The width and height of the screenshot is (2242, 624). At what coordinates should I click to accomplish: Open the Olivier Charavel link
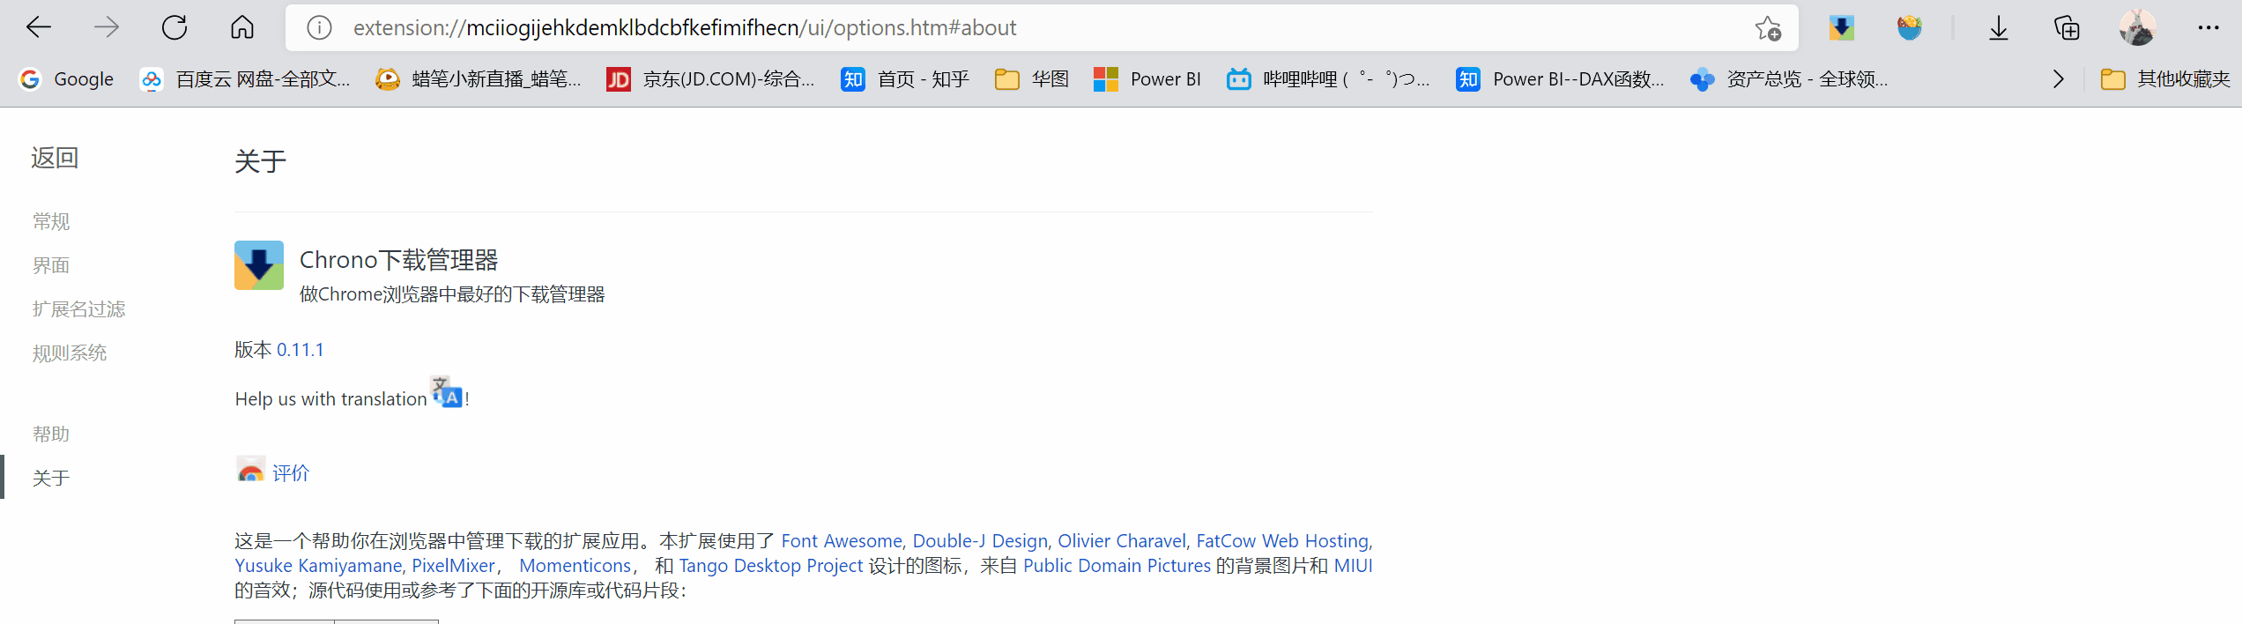pyautogui.click(x=1122, y=541)
